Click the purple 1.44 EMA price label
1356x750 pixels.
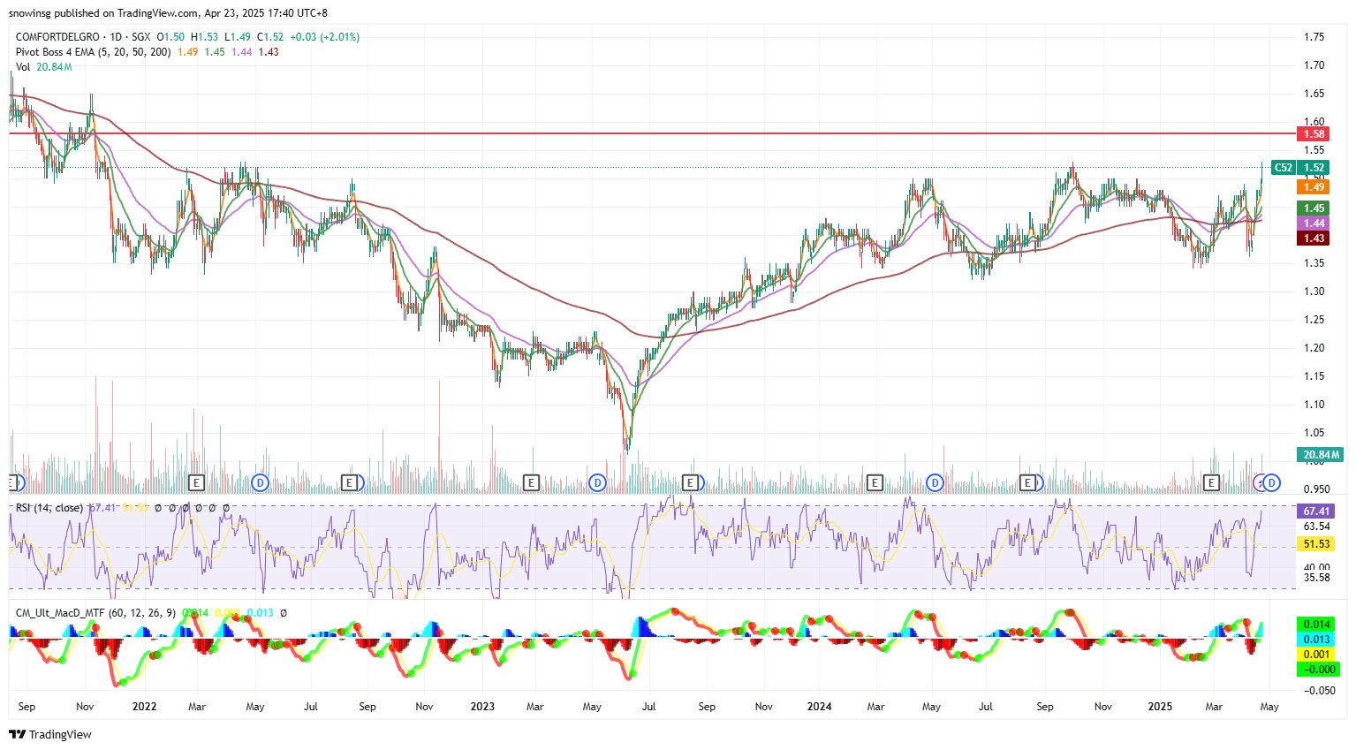[1314, 223]
